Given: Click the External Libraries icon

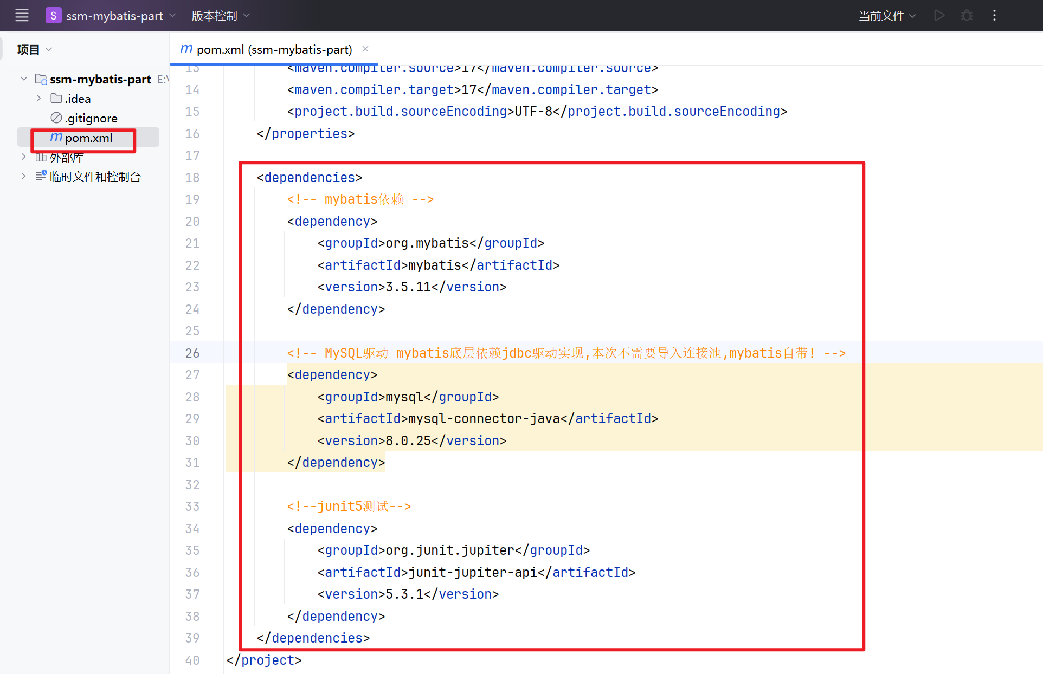Looking at the screenshot, I should pos(41,158).
